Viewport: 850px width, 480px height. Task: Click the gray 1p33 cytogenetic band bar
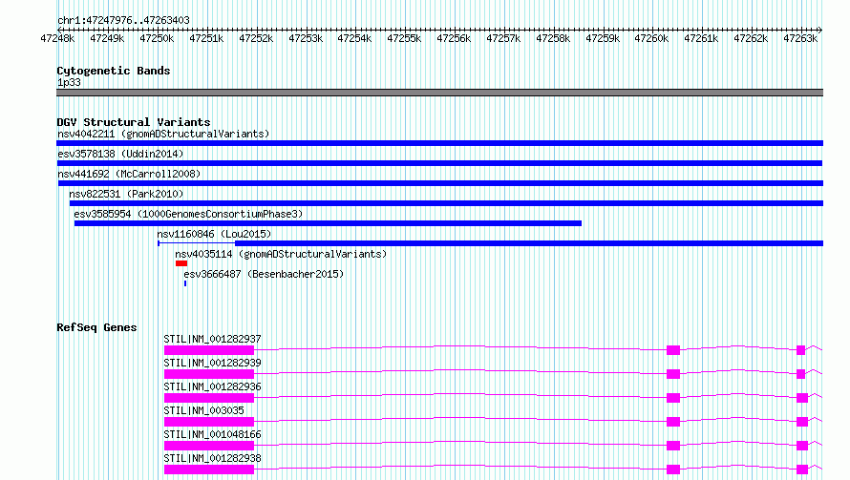tap(439, 93)
